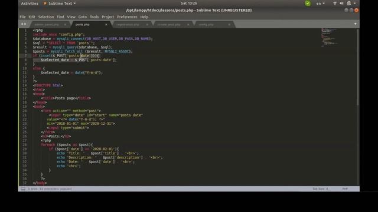Click the input type="date" line
Screen dimensions: 378x212
96,115
